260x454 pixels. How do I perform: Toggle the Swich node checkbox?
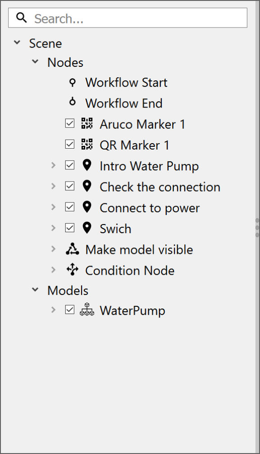coord(70,228)
